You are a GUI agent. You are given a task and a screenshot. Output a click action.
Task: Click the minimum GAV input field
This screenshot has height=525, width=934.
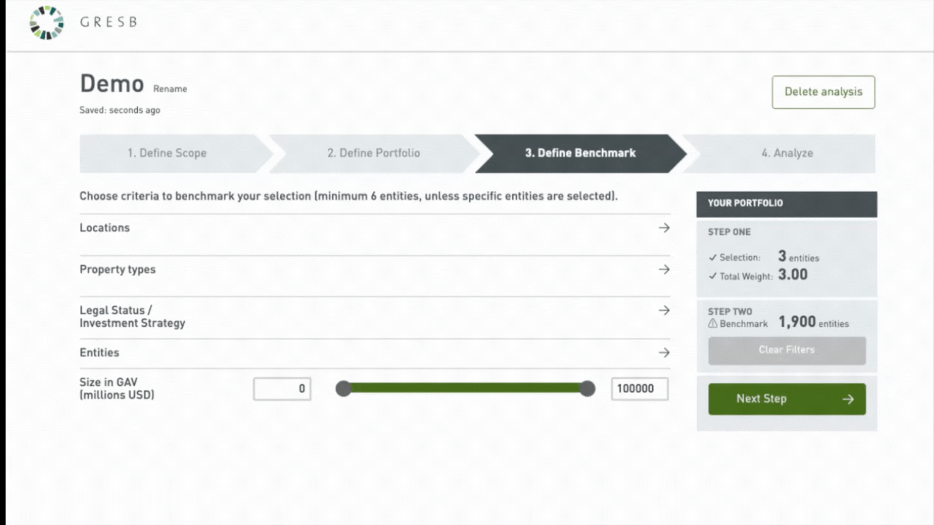282,389
